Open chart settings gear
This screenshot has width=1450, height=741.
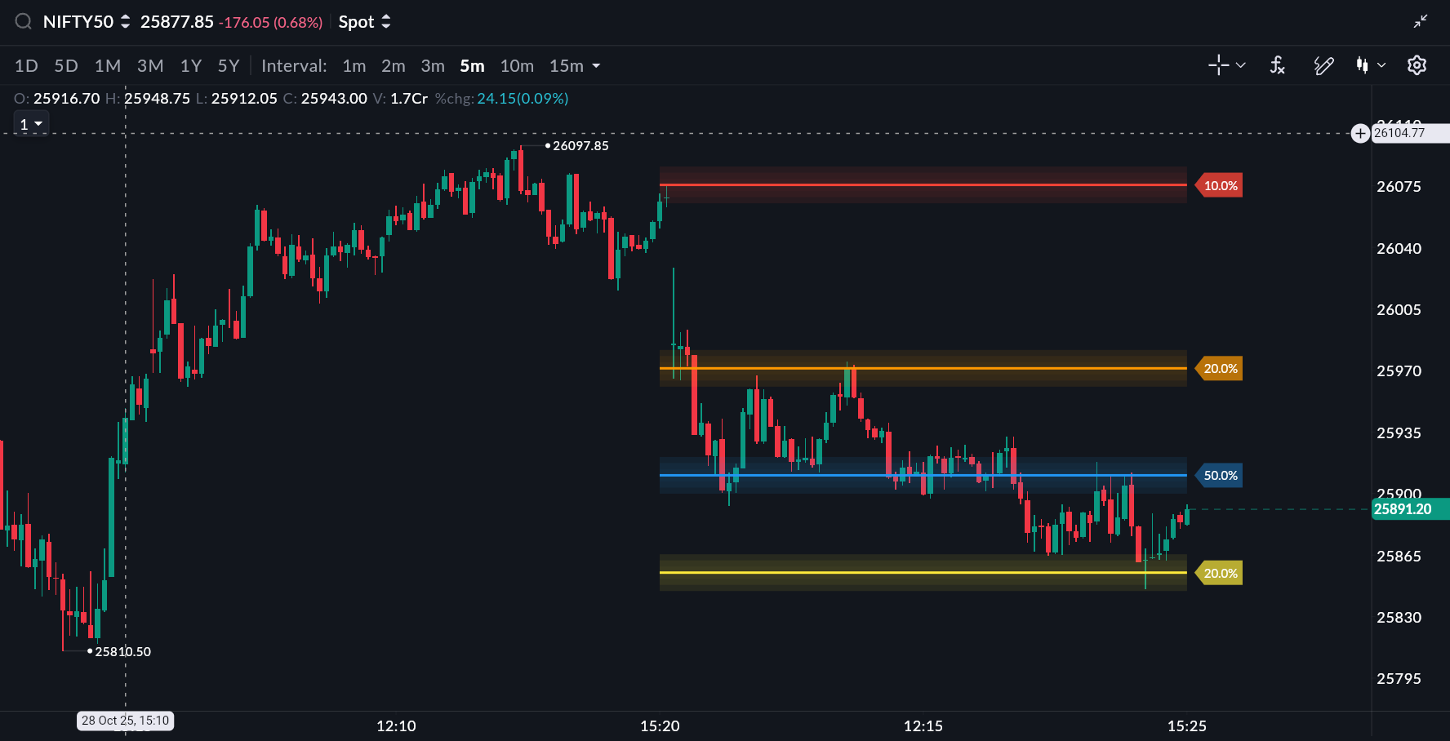(1417, 65)
